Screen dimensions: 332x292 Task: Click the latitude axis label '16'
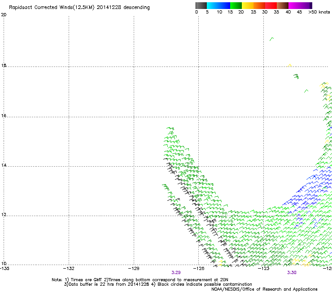click(4, 115)
